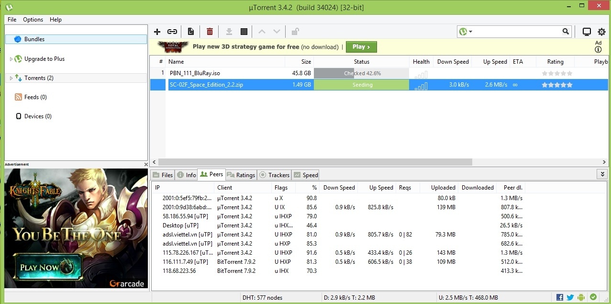Open Preferences with the gear icon
Screen dimensions: 611x304
click(602, 32)
